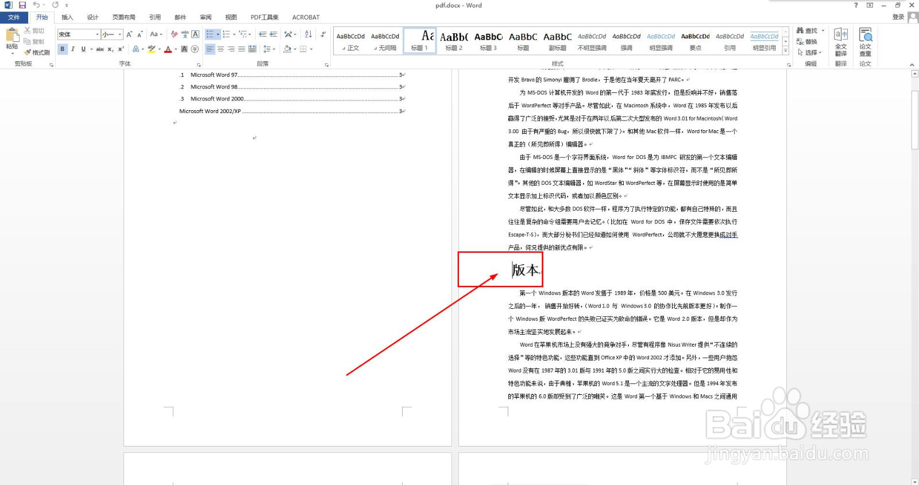The image size is (919, 485).
Task: Click the Full Text Translate (全文翻译) icon
Action: [x=841, y=34]
